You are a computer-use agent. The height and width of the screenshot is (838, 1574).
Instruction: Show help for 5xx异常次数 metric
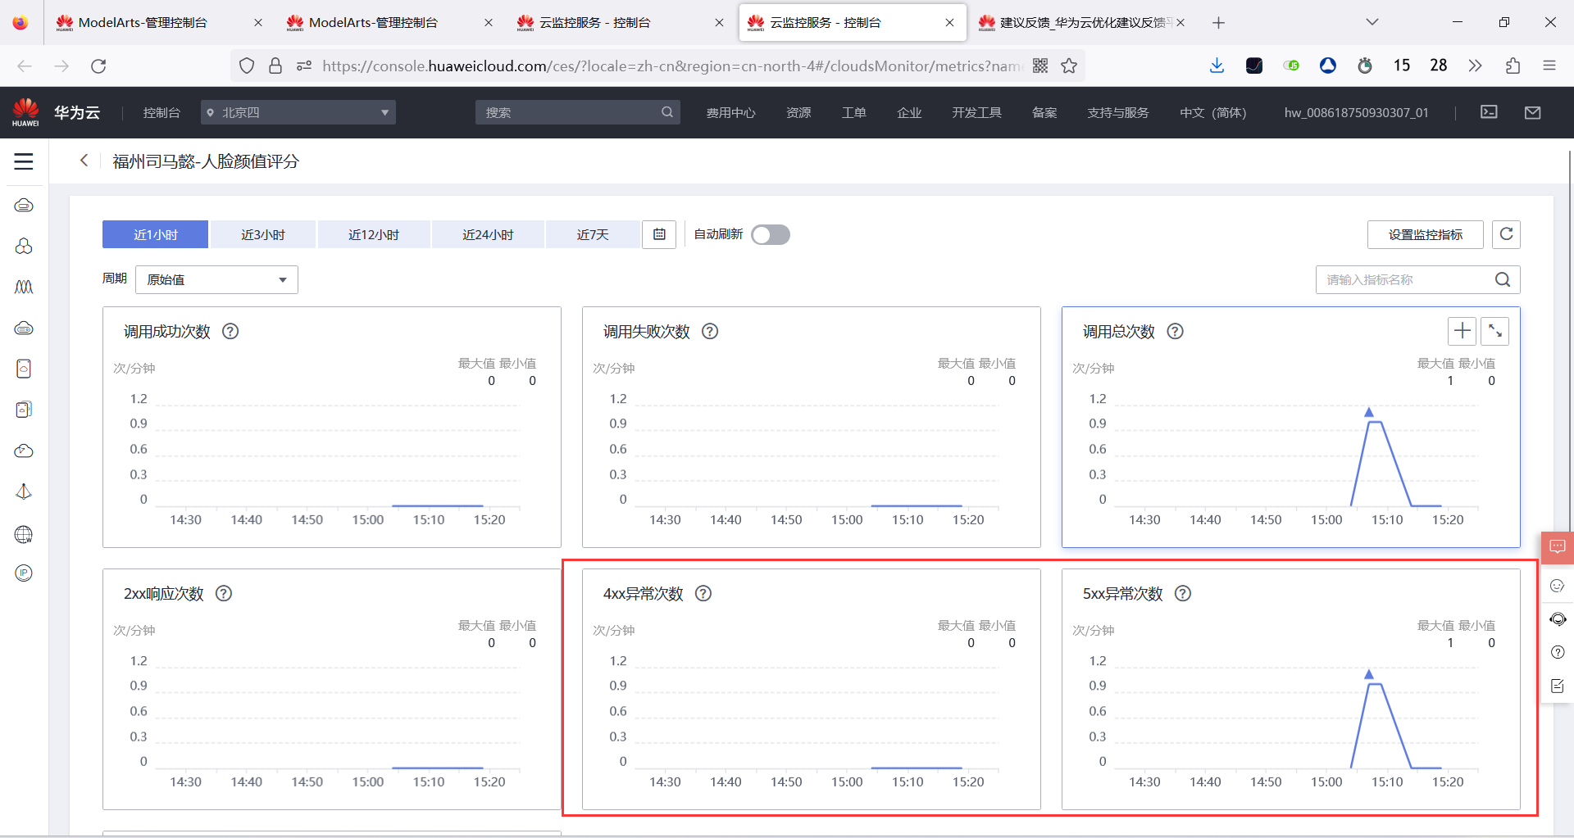click(1183, 594)
